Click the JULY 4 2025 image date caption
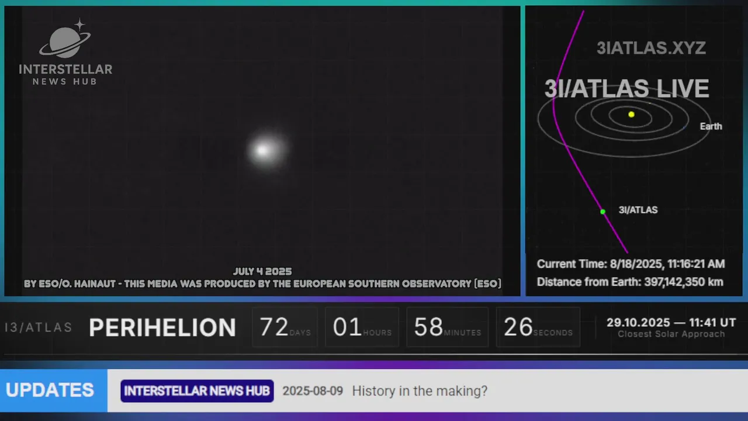This screenshot has width=748, height=421. tap(262, 272)
